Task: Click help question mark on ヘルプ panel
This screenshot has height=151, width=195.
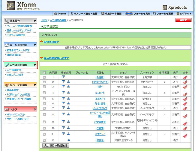Action: point(35,109)
